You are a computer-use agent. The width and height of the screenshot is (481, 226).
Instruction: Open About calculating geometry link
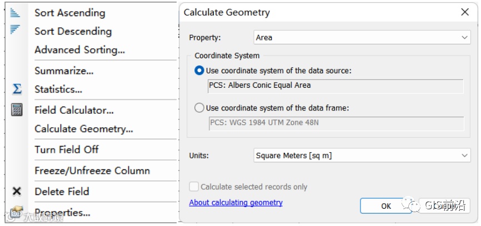[236, 203]
